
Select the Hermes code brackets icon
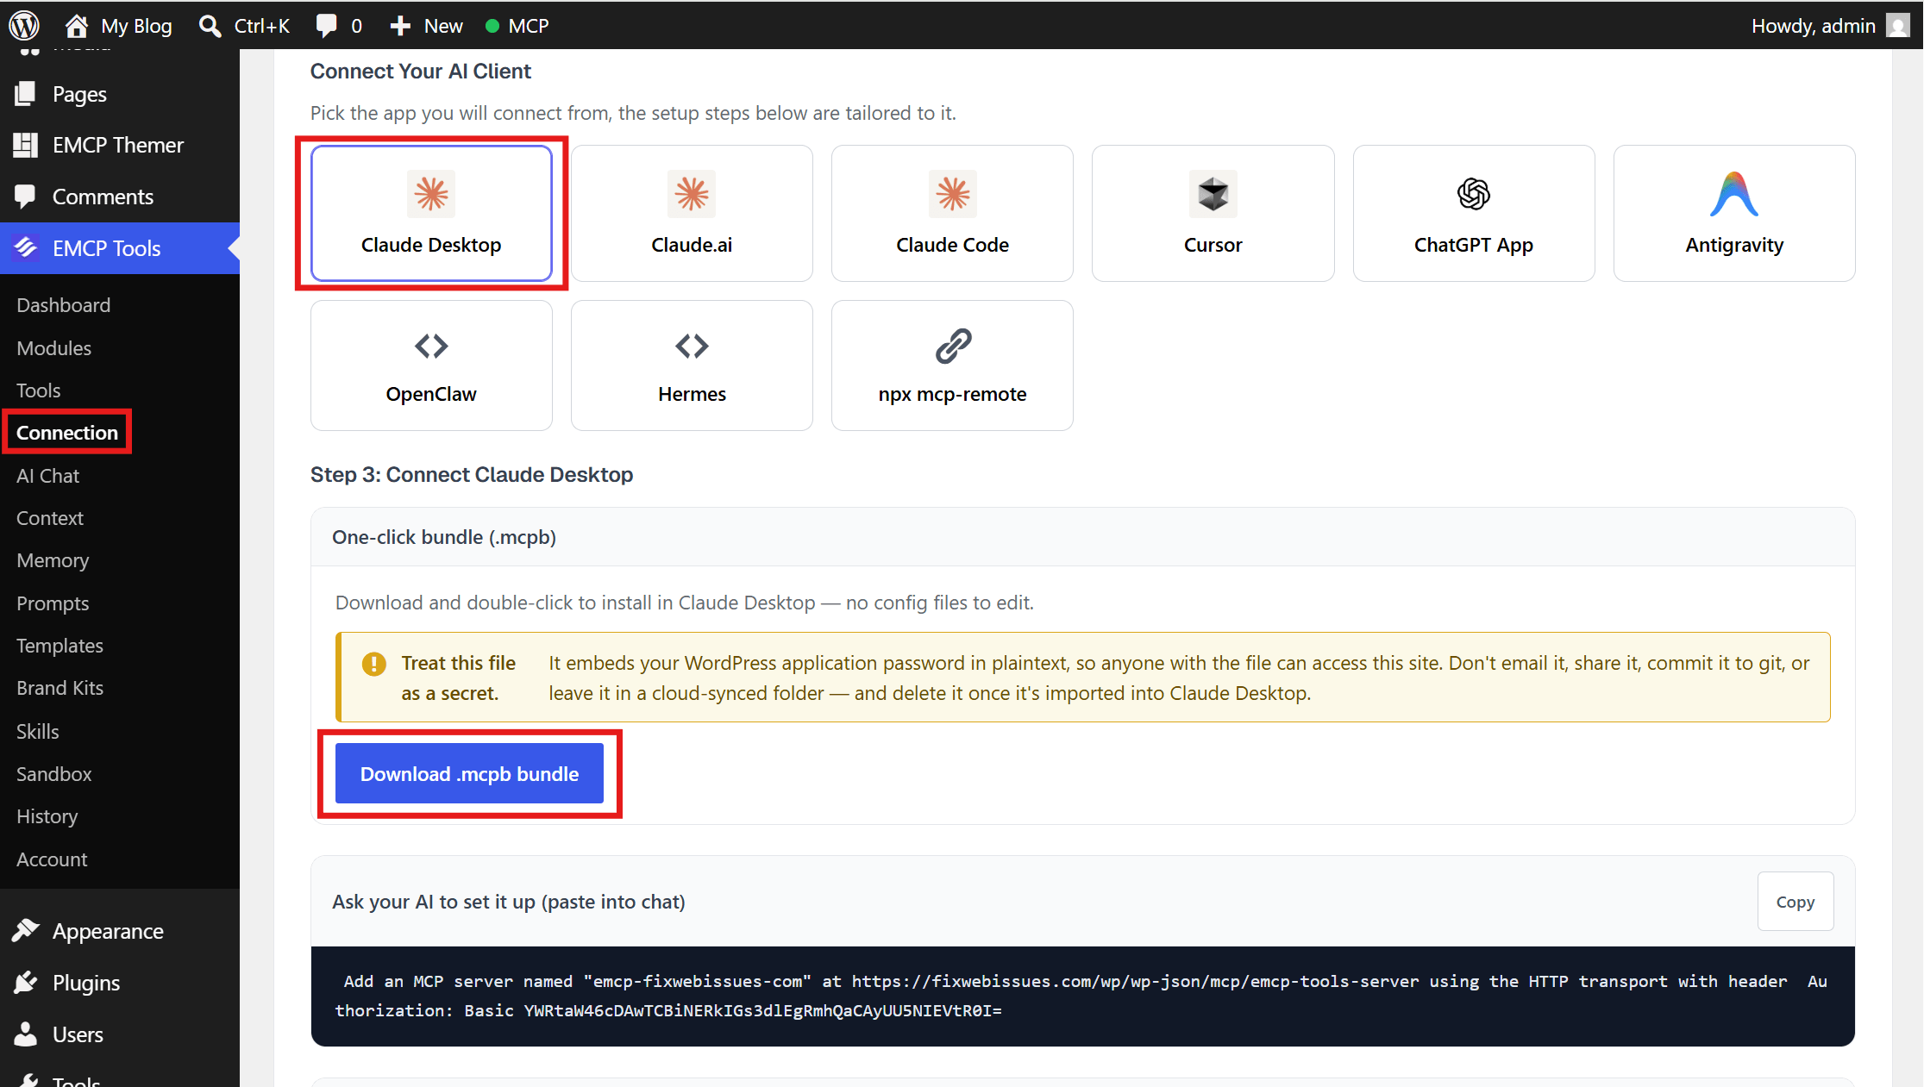[x=692, y=347]
